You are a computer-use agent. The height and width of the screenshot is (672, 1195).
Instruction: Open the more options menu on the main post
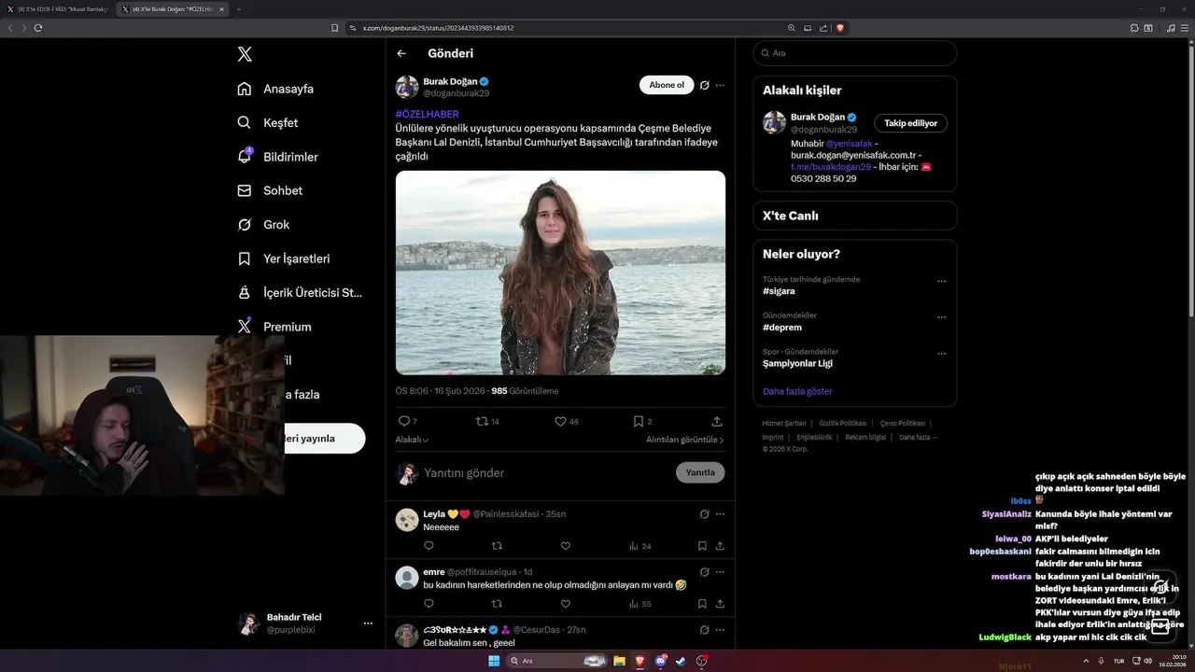point(720,85)
